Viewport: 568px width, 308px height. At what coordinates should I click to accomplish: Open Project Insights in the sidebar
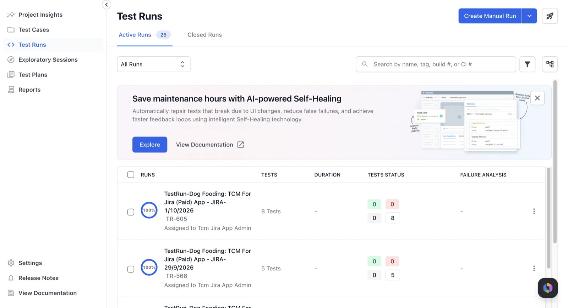pyautogui.click(x=35, y=15)
